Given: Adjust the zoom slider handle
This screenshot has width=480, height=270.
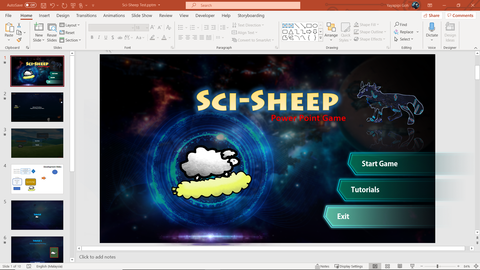Looking at the screenshot, I should pyautogui.click(x=437, y=266).
